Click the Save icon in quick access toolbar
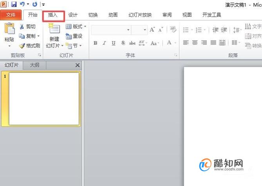 click(14, 4)
